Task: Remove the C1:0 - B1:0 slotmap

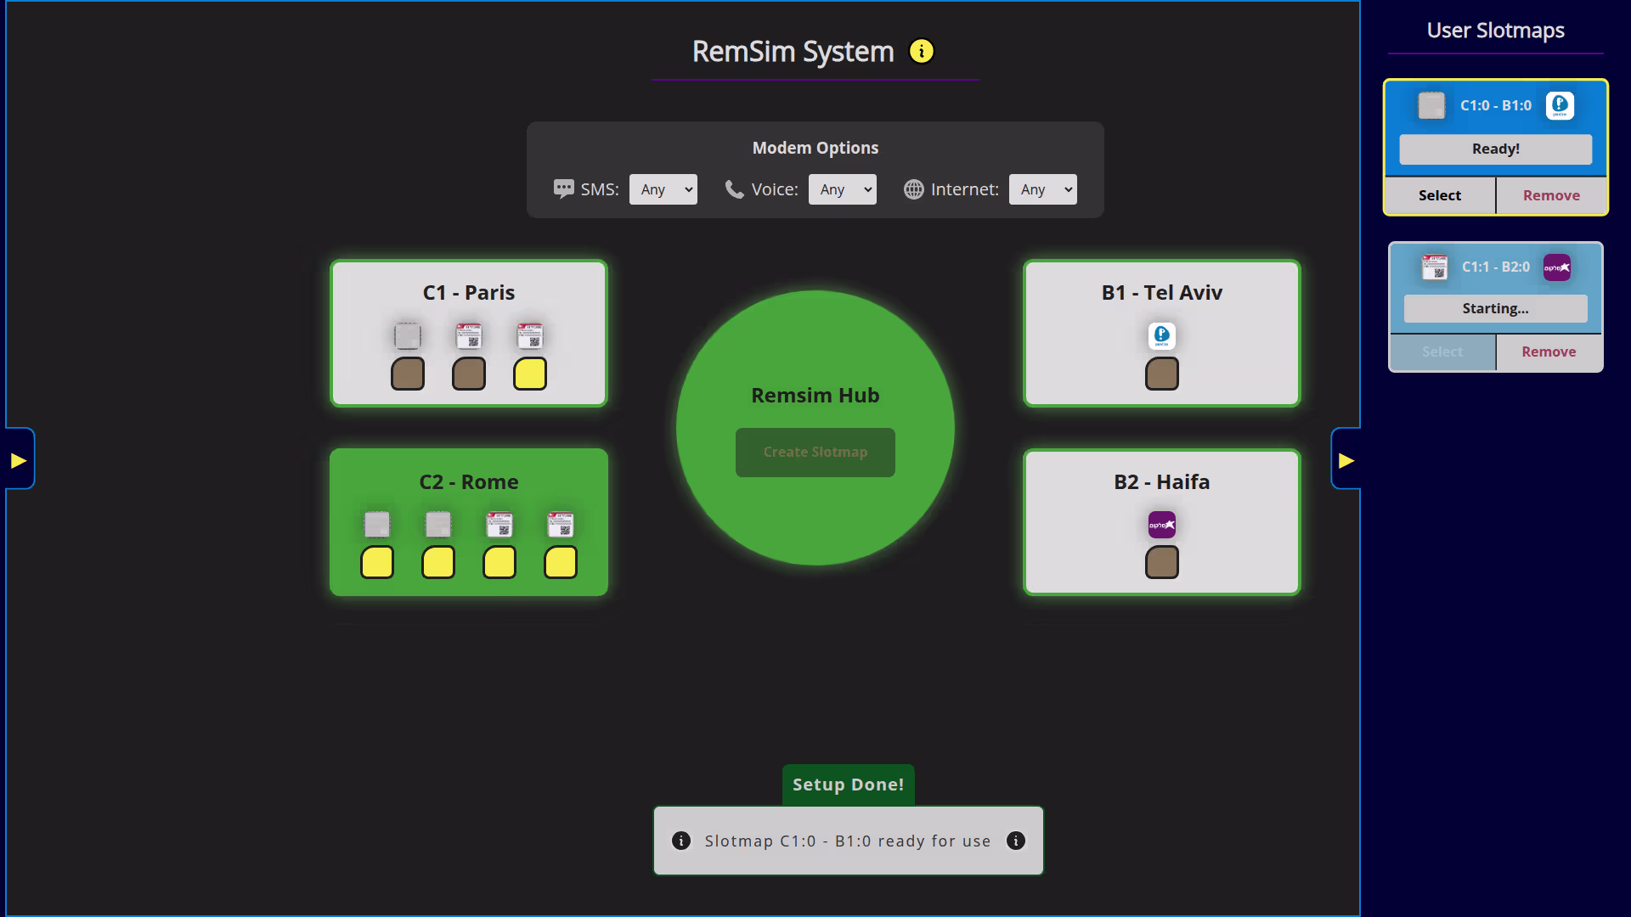Action: [x=1551, y=195]
